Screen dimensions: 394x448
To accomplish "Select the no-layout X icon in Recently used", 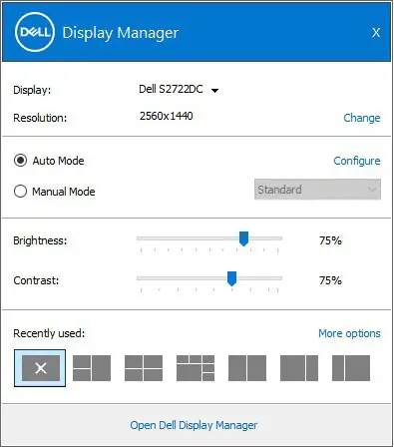I will [40, 368].
